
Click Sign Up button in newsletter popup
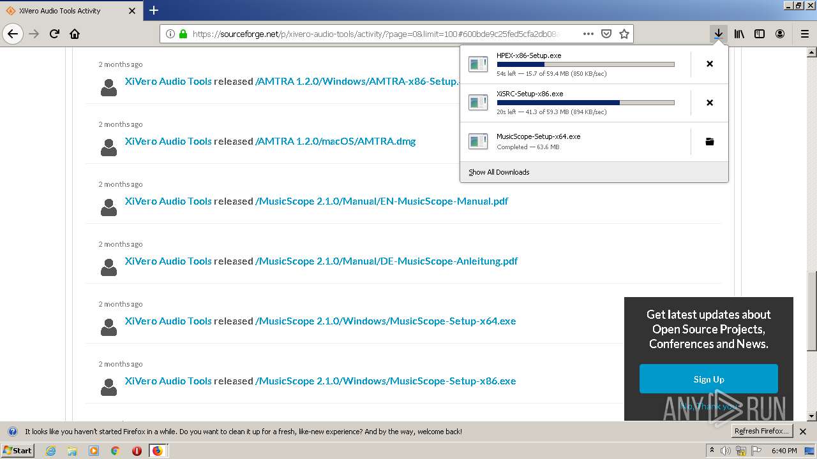(708, 379)
